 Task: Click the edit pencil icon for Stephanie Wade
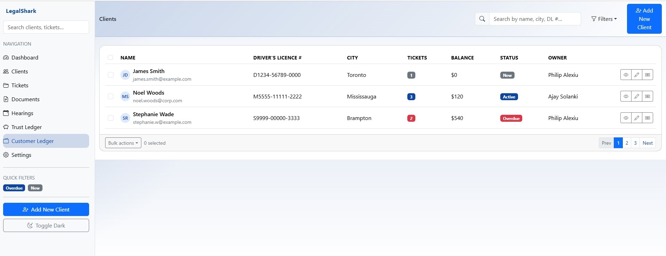[636, 118]
